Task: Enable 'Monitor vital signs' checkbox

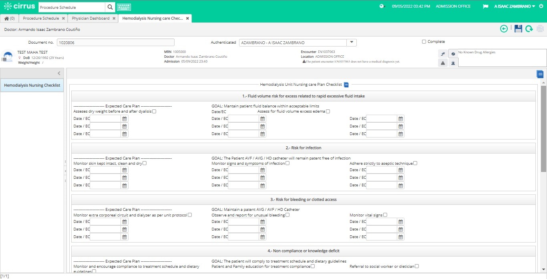Action: coord(385,215)
